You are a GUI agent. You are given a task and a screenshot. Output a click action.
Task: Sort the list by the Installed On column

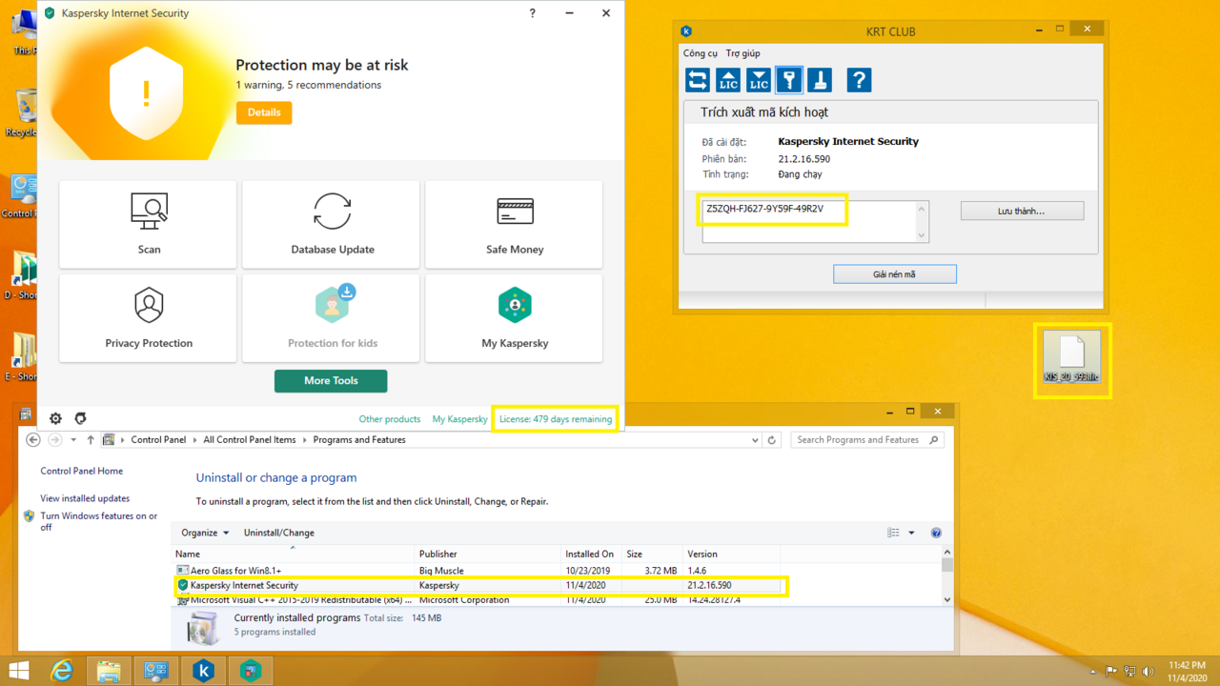coord(591,554)
